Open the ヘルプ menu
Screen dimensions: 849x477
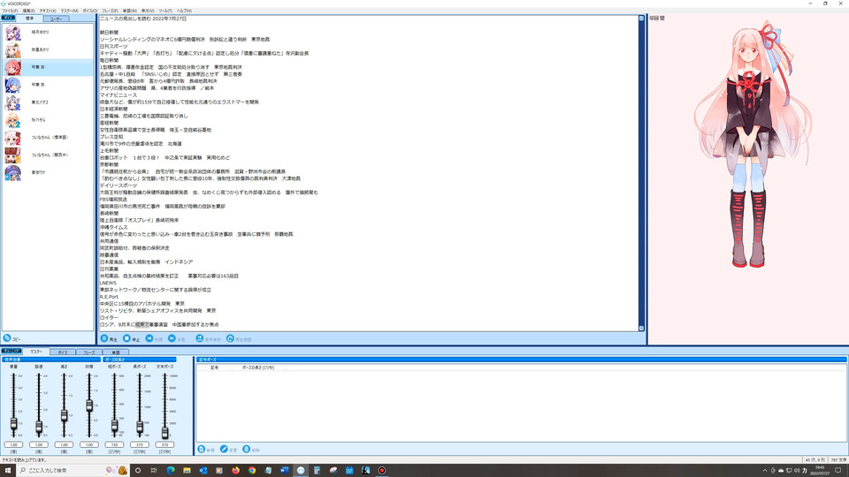pos(184,11)
